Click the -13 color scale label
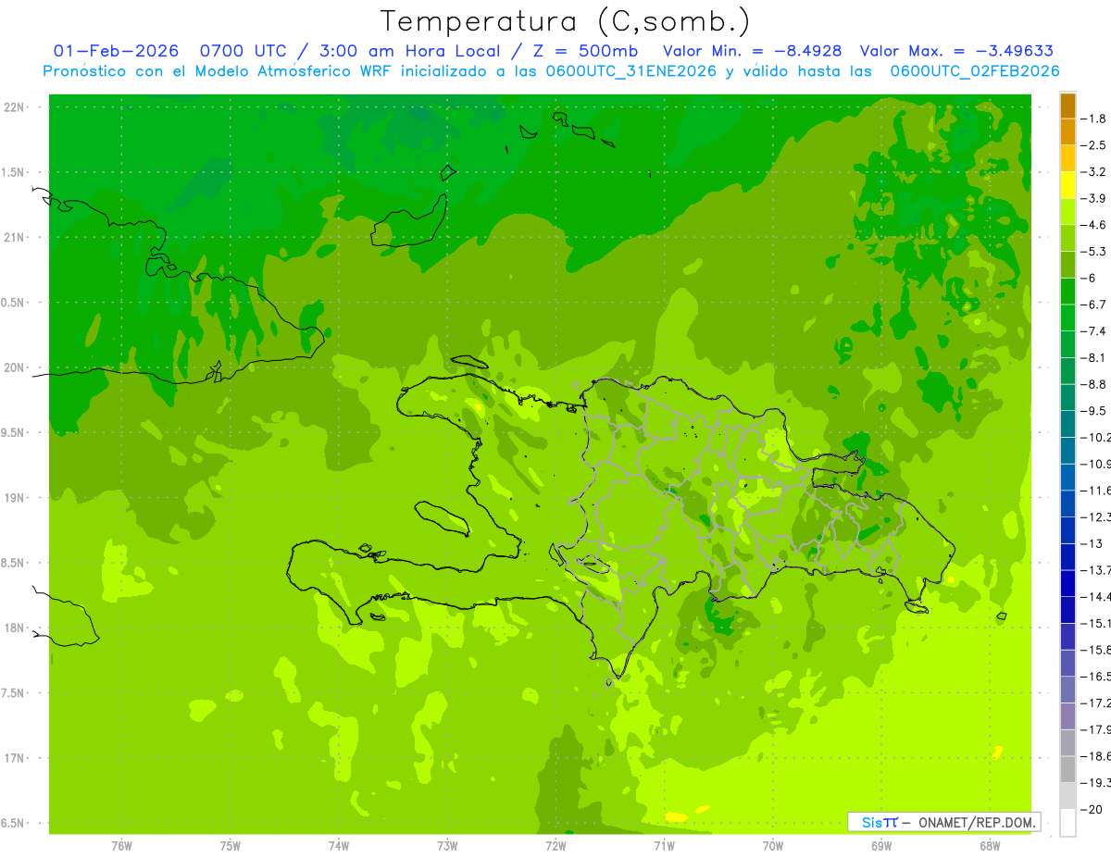Image resolution: width=1111 pixels, height=858 pixels. click(1093, 543)
